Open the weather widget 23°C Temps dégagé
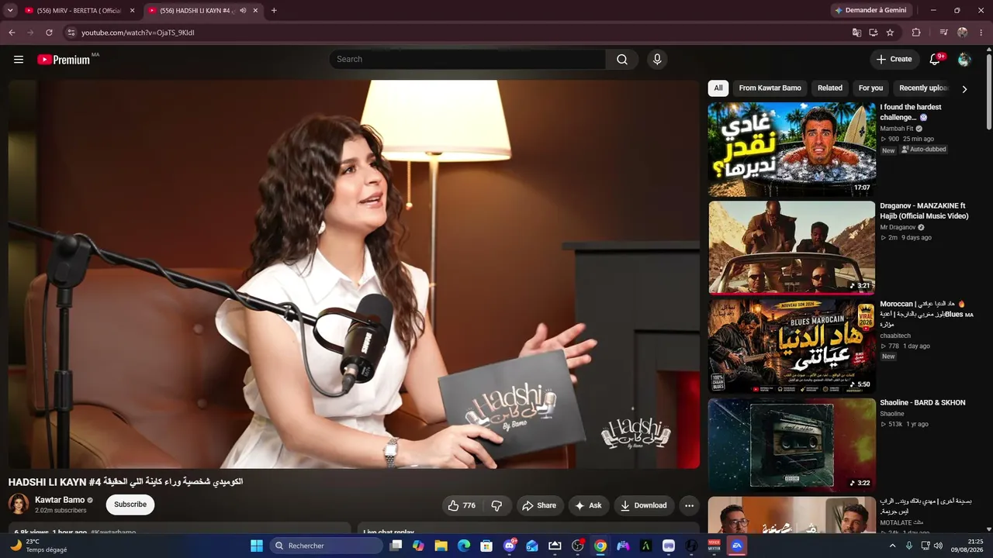 tap(39, 546)
